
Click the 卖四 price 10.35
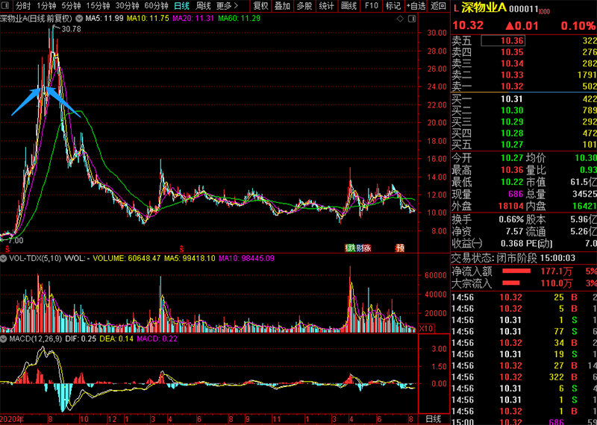point(512,51)
